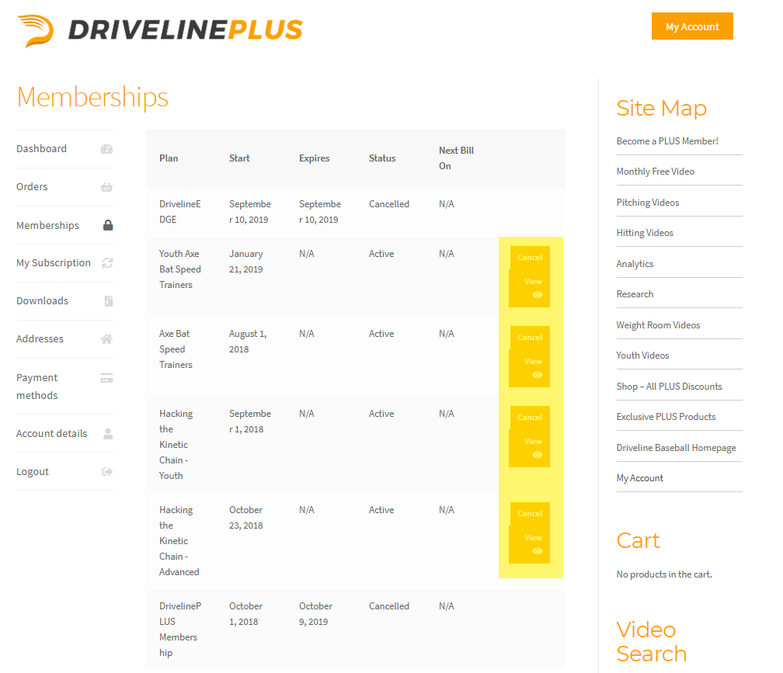Open Analytics site map link
This screenshot has width=783, height=673.
pyautogui.click(x=635, y=264)
